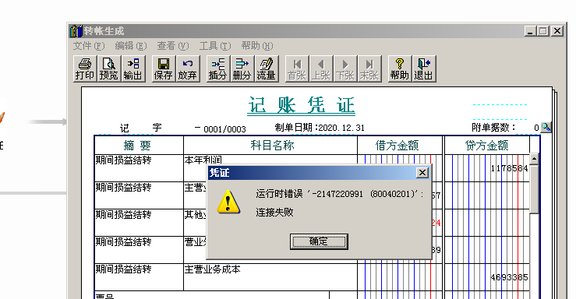576x299 pixels.
Task: Exit via the 退出 toolbar icon
Action: click(x=424, y=69)
